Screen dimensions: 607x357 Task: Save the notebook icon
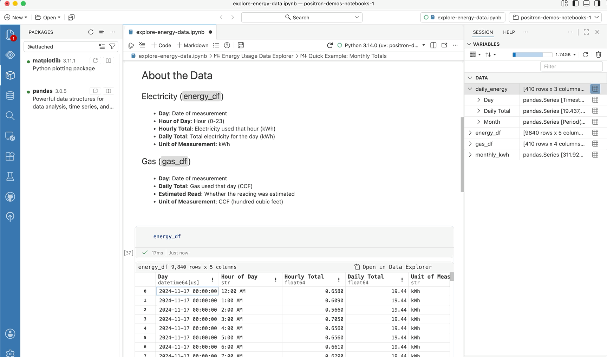(241, 45)
